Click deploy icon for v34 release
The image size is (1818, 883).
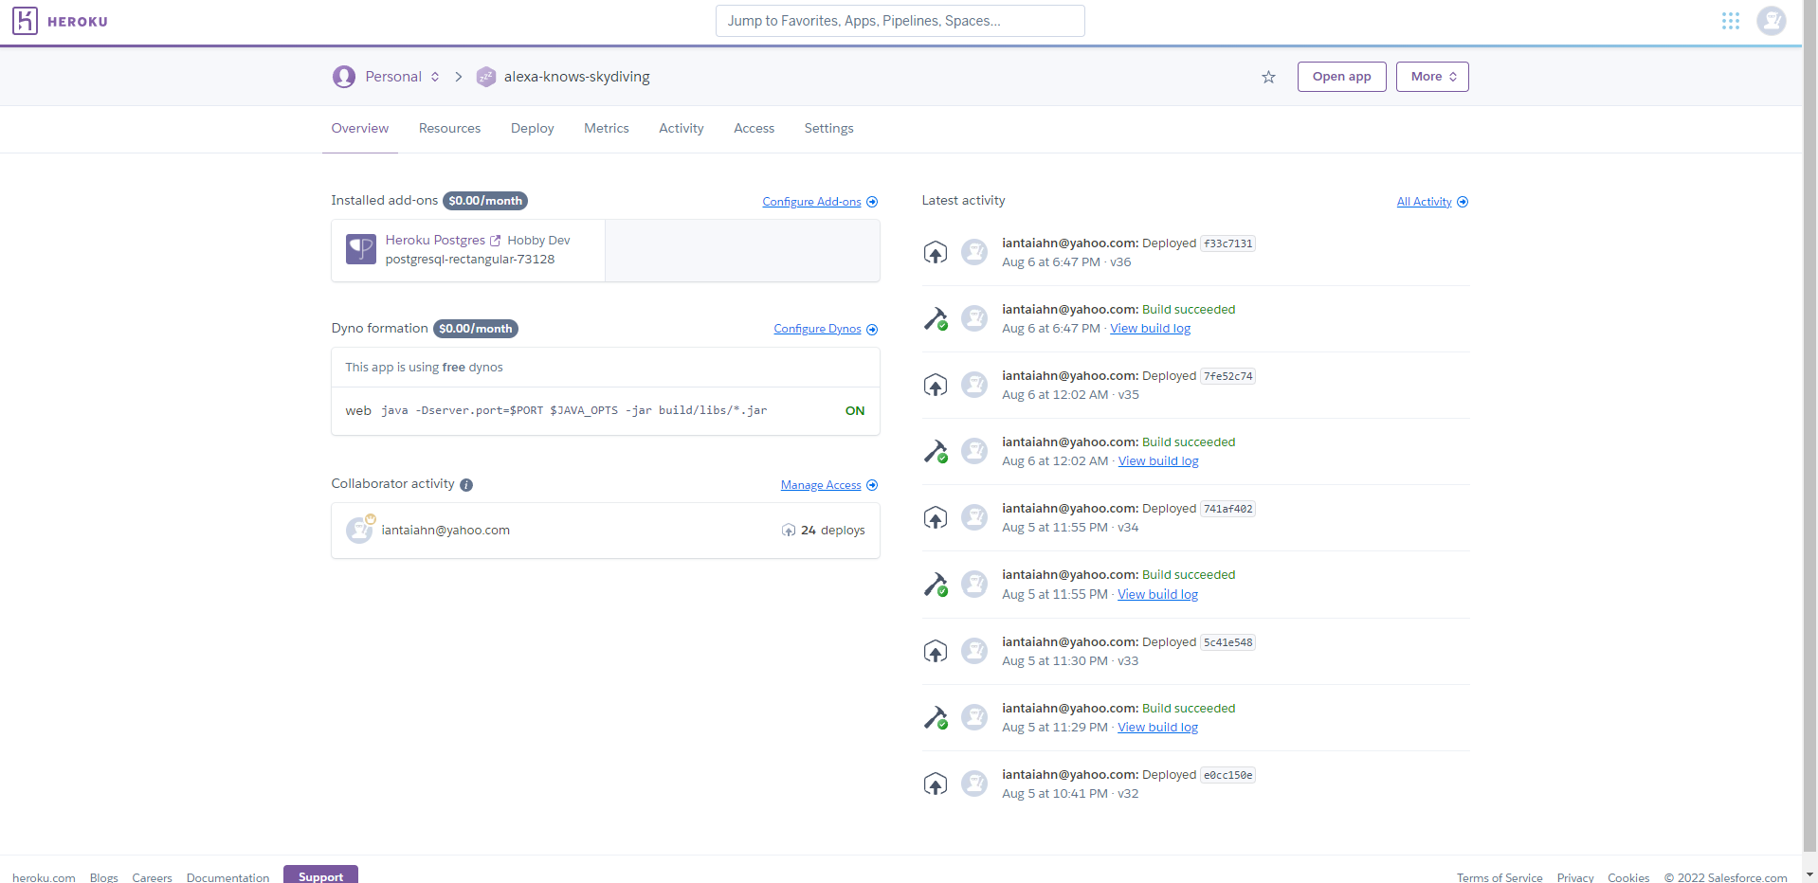click(x=936, y=518)
